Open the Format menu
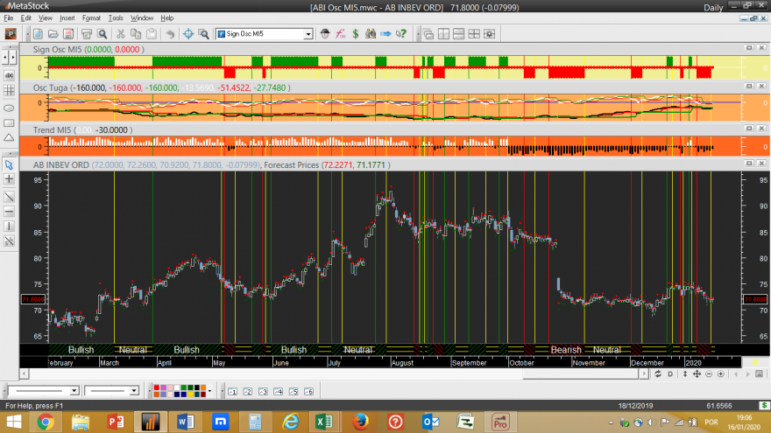 [x=91, y=18]
